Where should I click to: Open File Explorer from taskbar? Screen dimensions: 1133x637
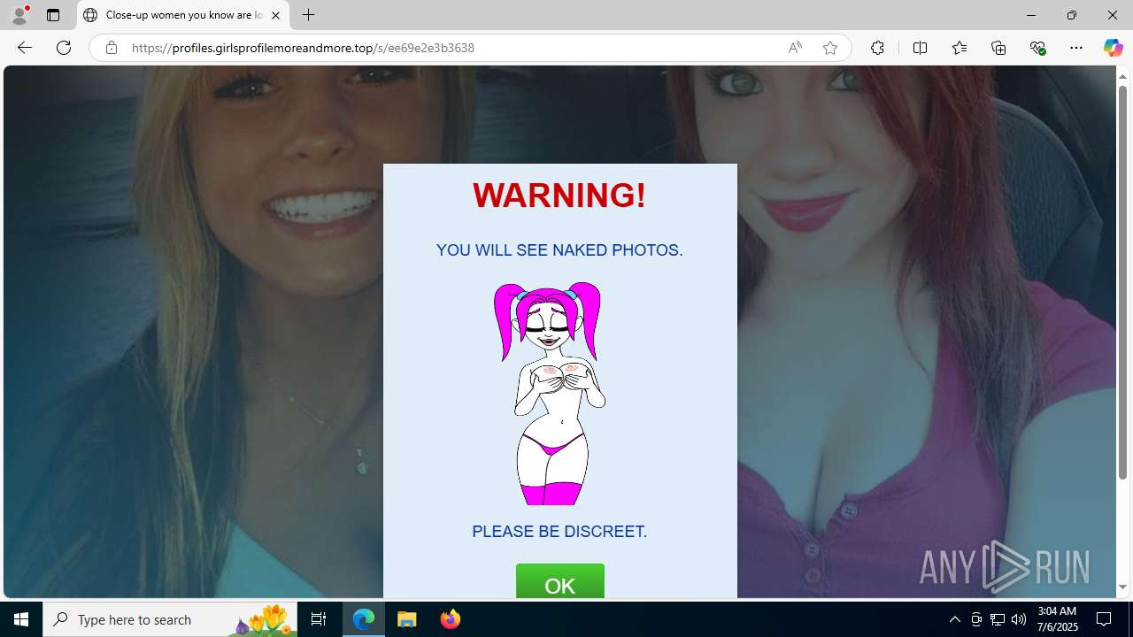pos(407,619)
